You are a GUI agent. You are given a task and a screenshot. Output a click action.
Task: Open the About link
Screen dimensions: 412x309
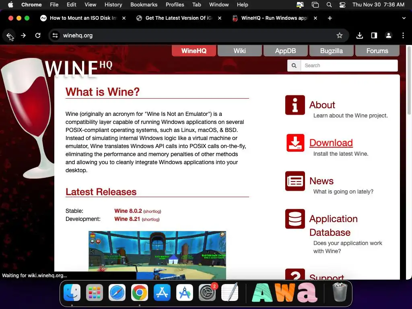click(x=322, y=105)
